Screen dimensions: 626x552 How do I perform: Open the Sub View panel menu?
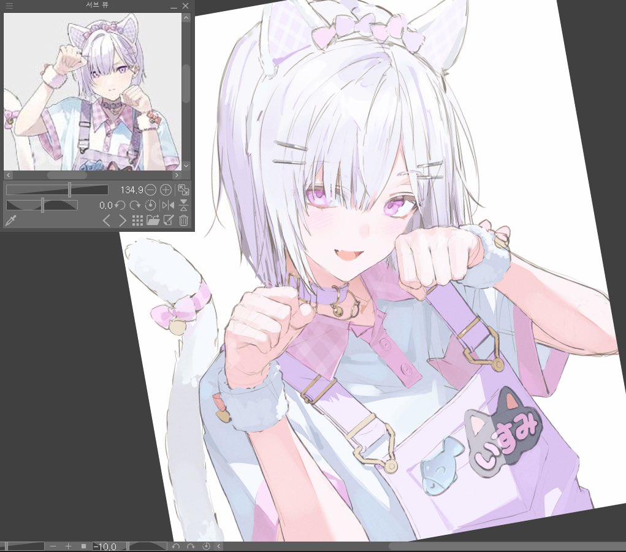point(9,6)
